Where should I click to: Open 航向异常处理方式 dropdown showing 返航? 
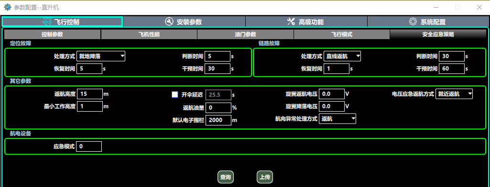(338, 118)
